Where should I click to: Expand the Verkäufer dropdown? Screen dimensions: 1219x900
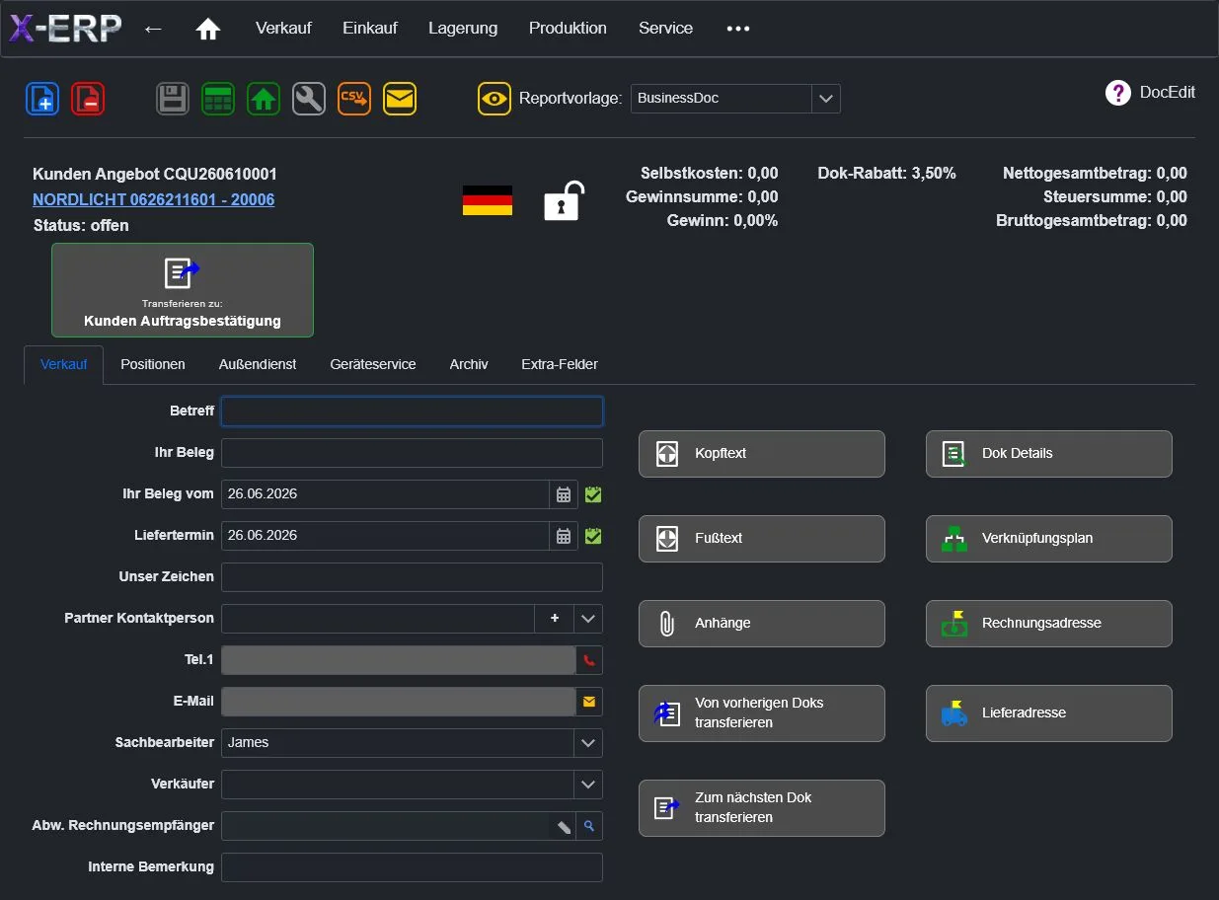[x=588, y=785]
